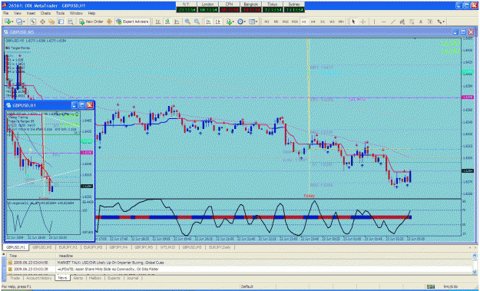Select the Fibonacci retracement tool
The height and width of the screenshot is (291, 480).
412,21
